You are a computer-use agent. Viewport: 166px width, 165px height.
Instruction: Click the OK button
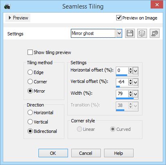pos(53,153)
